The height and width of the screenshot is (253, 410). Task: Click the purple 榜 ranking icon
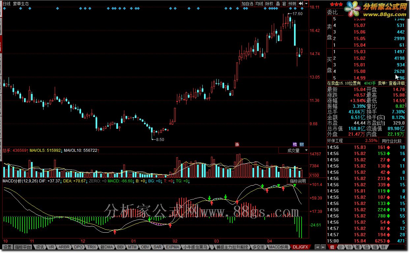(x=295, y=144)
